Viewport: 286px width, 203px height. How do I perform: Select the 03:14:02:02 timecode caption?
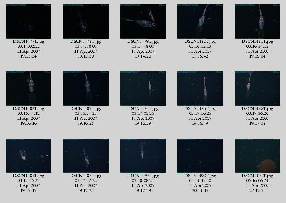click(x=29, y=47)
